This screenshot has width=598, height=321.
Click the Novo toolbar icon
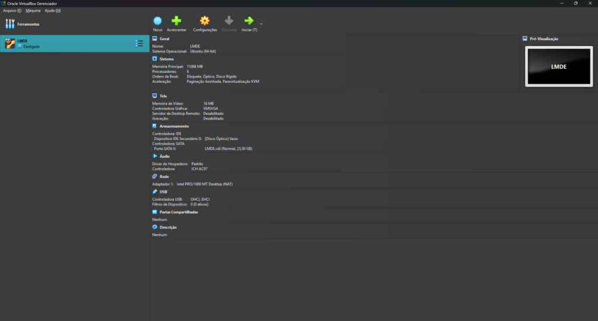(x=158, y=21)
